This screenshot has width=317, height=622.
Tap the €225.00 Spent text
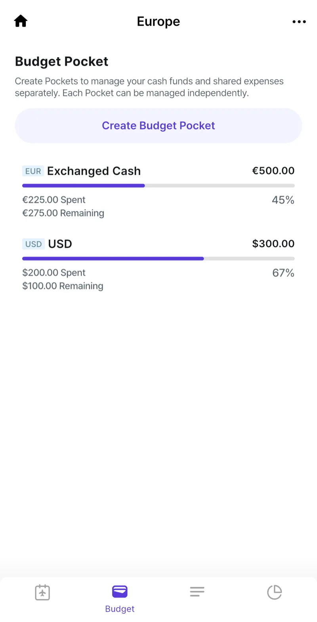[x=54, y=200]
